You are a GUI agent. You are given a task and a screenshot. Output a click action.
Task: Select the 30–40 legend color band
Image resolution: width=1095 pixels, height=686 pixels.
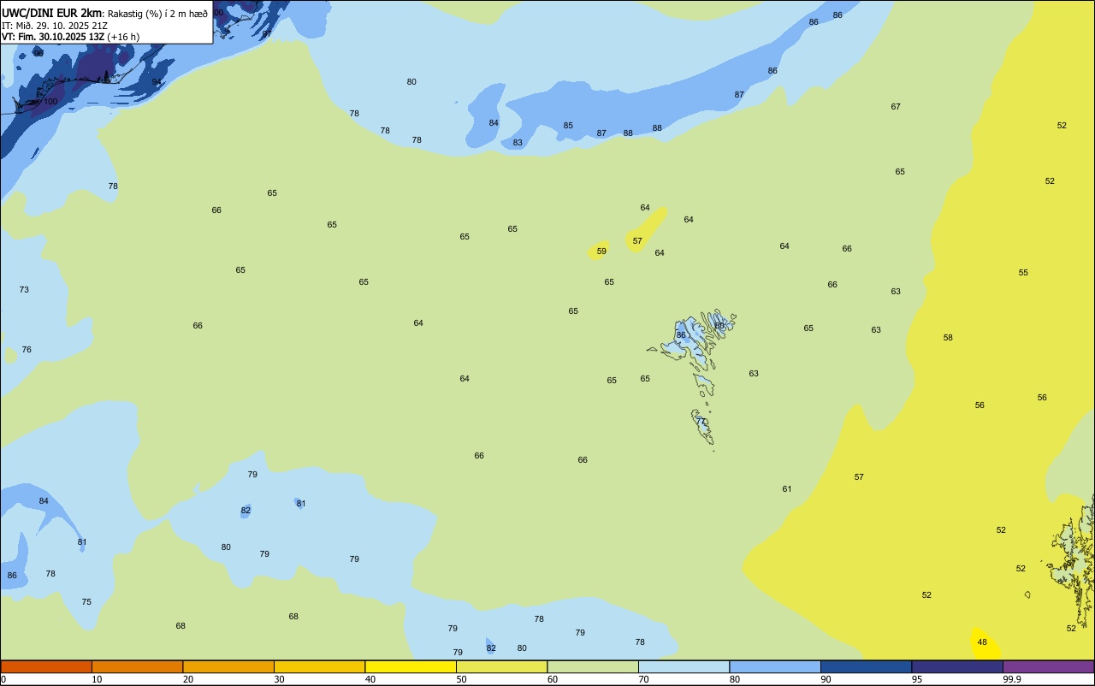[x=319, y=666]
